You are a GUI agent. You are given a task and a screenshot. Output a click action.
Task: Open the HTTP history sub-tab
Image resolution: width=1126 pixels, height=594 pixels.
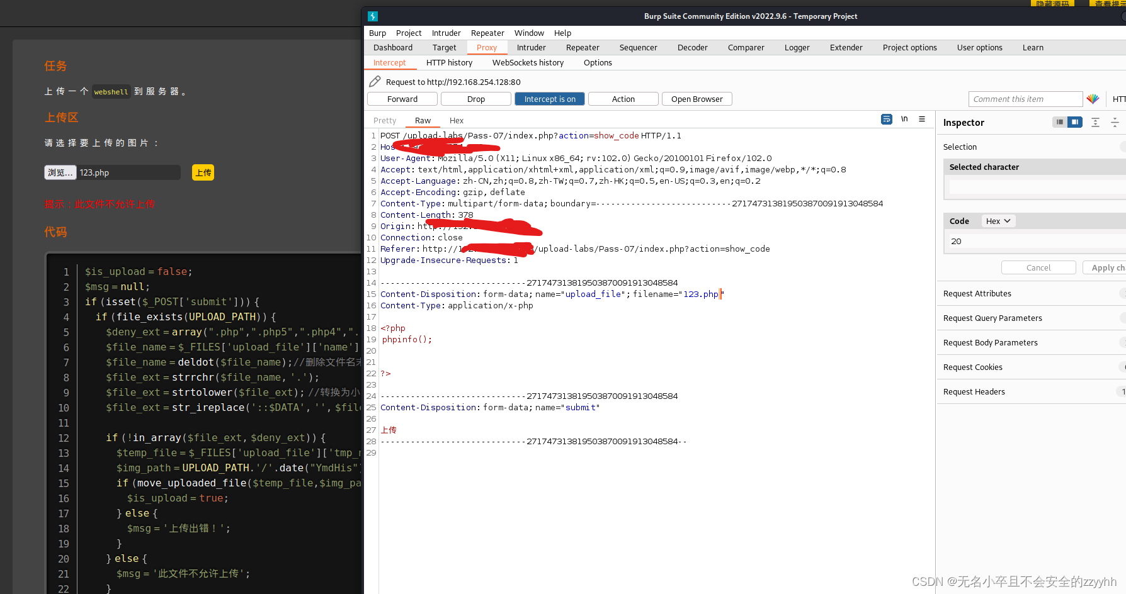(449, 62)
